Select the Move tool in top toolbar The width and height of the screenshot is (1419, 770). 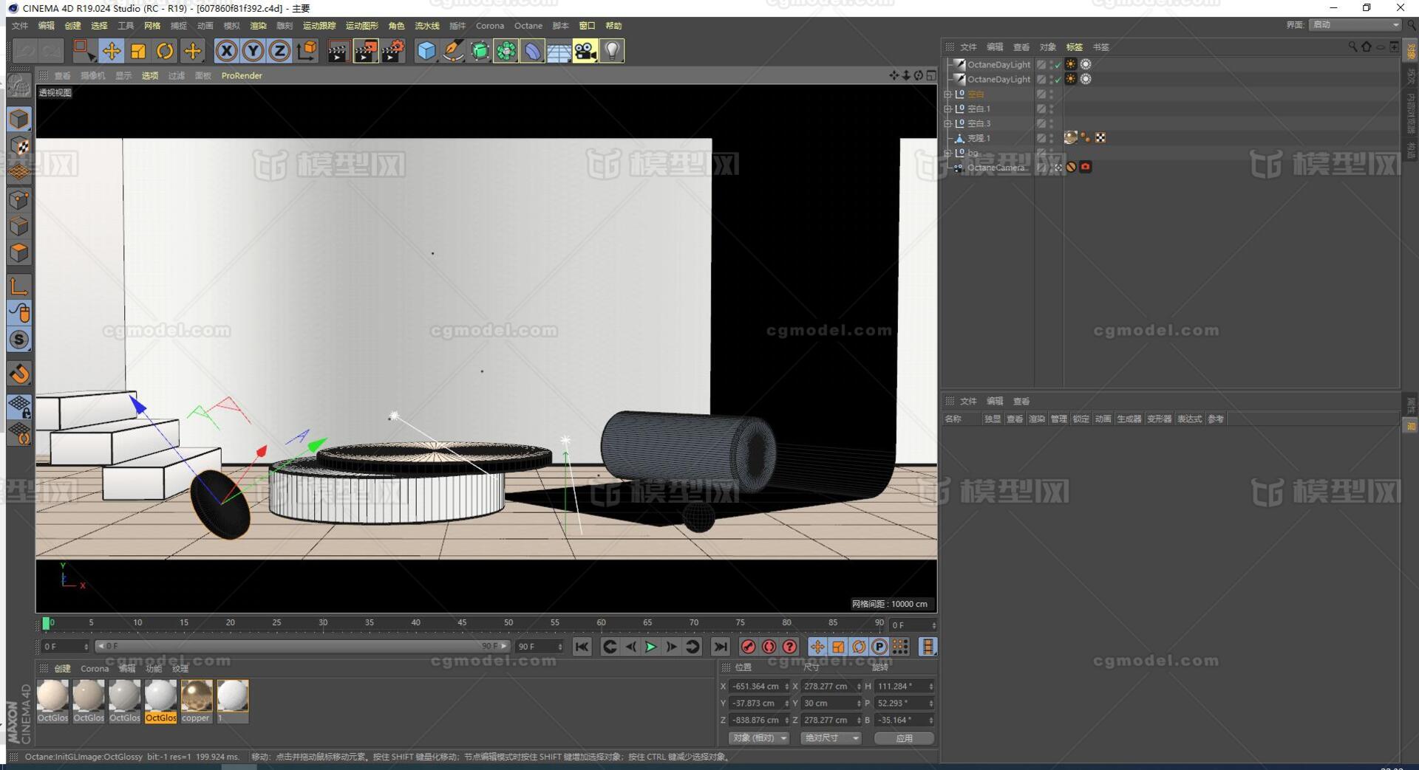[x=112, y=51]
